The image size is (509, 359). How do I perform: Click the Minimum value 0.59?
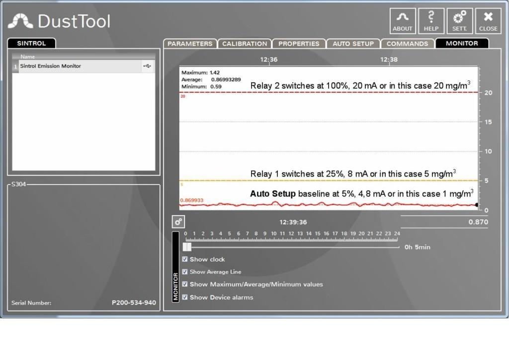tap(216, 86)
